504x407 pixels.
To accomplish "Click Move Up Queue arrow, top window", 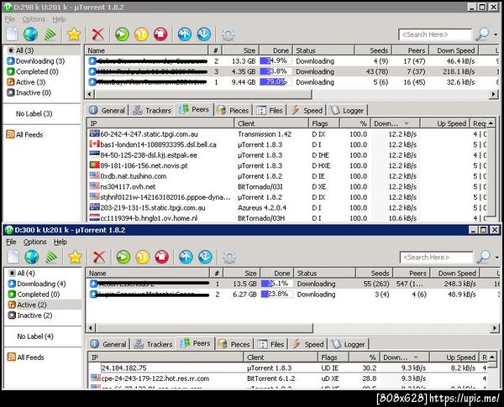I will tap(185, 34).
